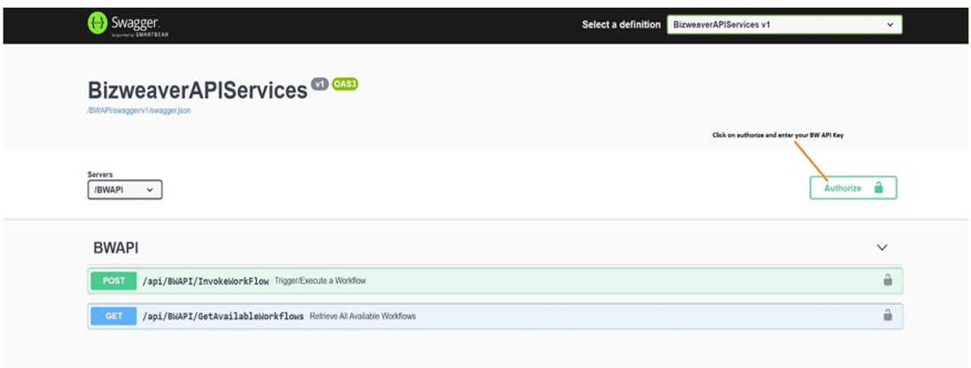Click the lock icon in the Authorize button
Image resolution: width=971 pixels, height=368 pixels.
pos(878,188)
